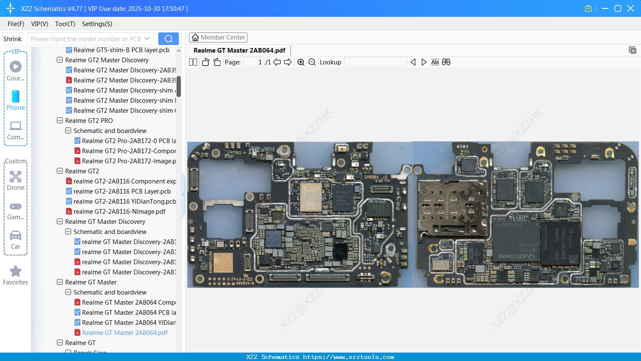This screenshot has width=641, height=361.
Task: Click the binoculars search icon
Action: (x=446, y=62)
